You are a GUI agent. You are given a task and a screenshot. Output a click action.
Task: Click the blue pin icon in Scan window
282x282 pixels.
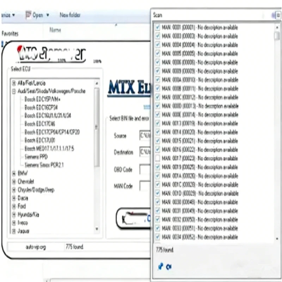coord(160,266)
